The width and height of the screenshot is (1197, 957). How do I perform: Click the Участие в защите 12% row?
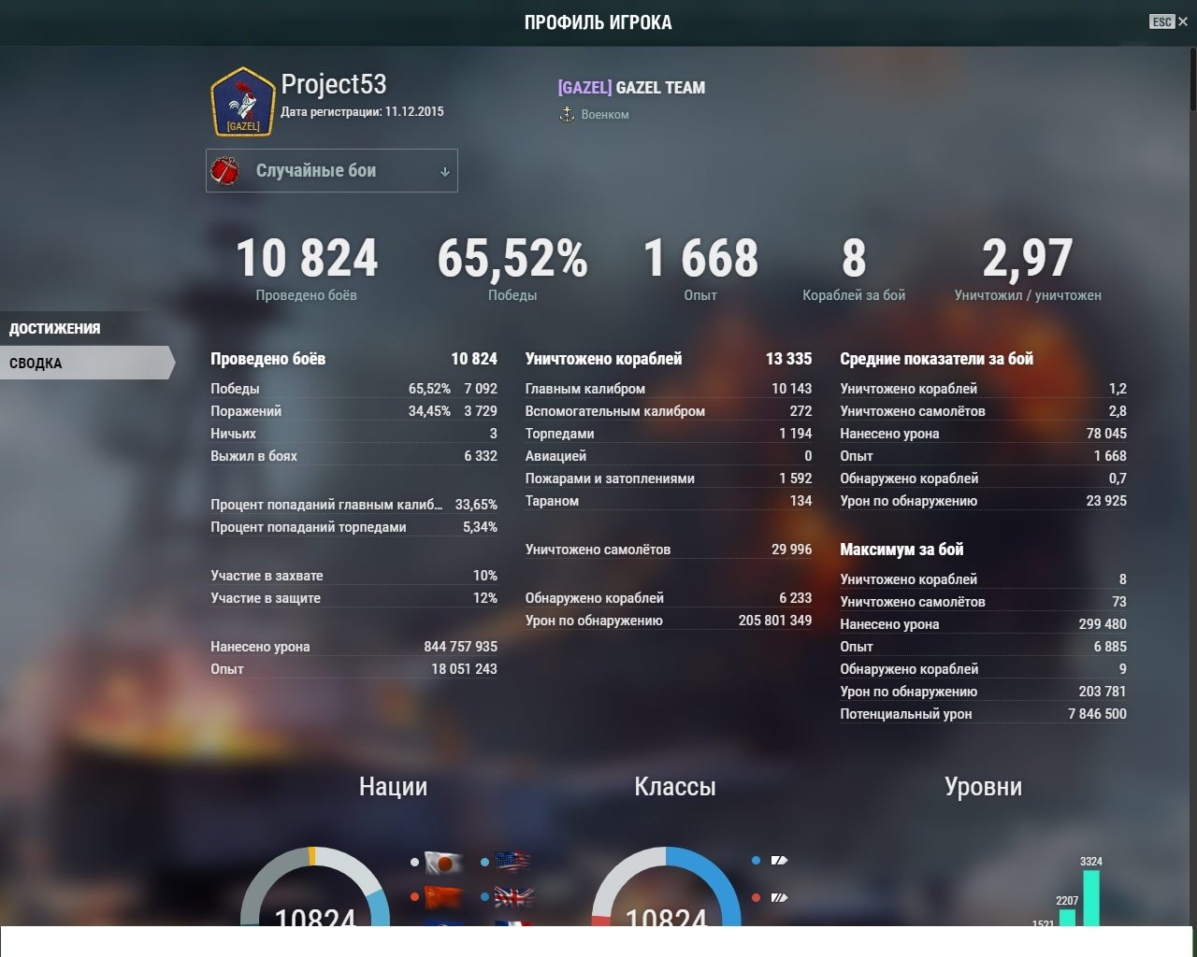353,598
